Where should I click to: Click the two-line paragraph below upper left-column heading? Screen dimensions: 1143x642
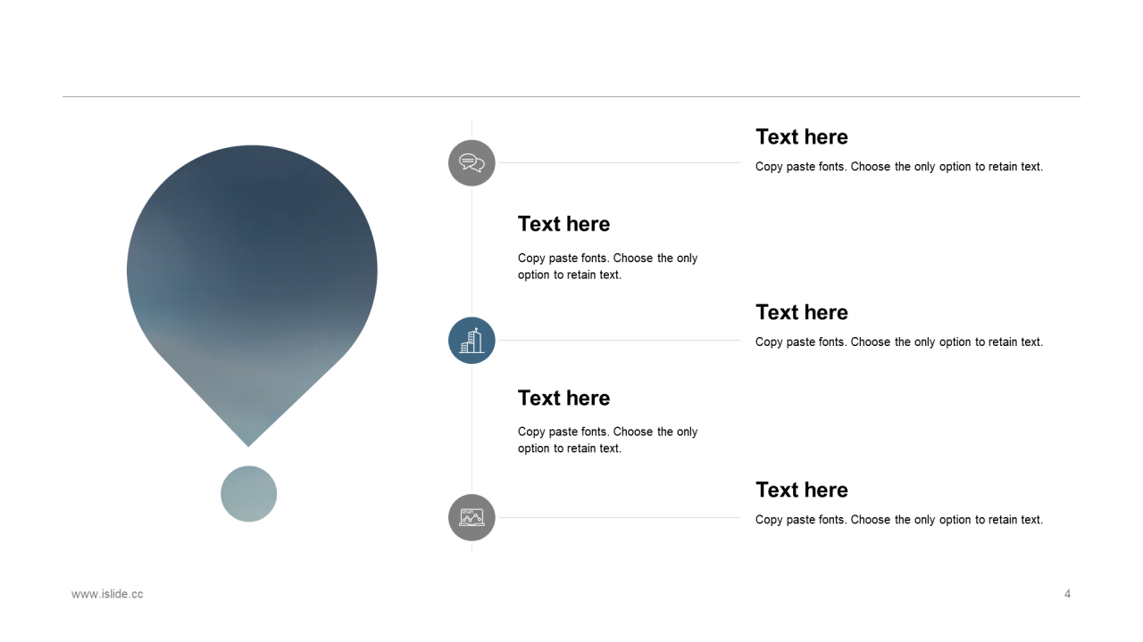pyautogui.click(x=608, y=267)
